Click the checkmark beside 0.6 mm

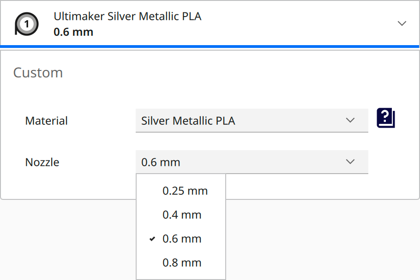click(x=152, y=239)
